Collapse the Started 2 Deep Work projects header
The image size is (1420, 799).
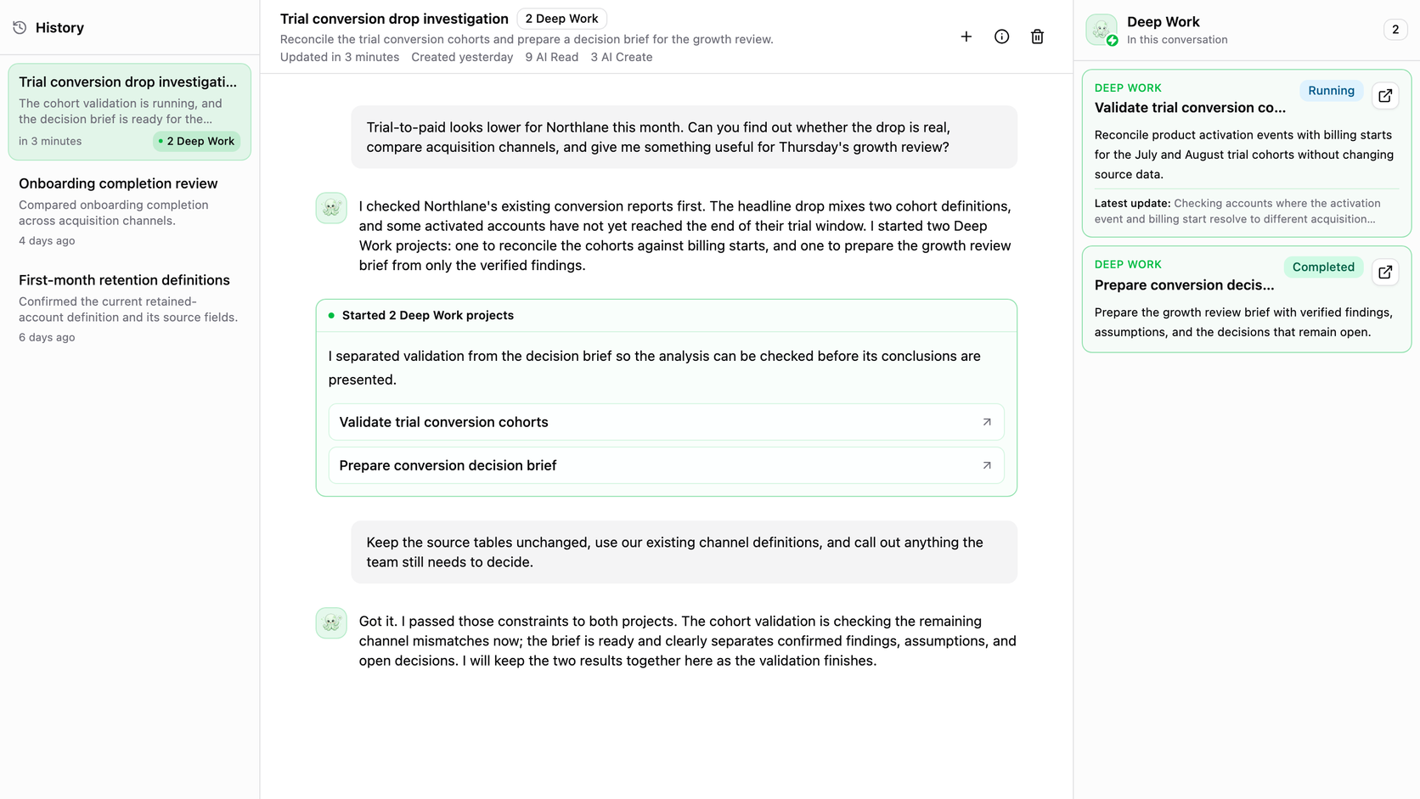click(x=666, y=315)
